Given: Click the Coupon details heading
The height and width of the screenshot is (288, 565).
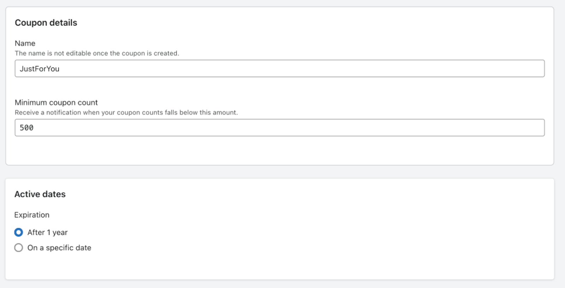Looking at the screenshot, I should pos(46,23).
